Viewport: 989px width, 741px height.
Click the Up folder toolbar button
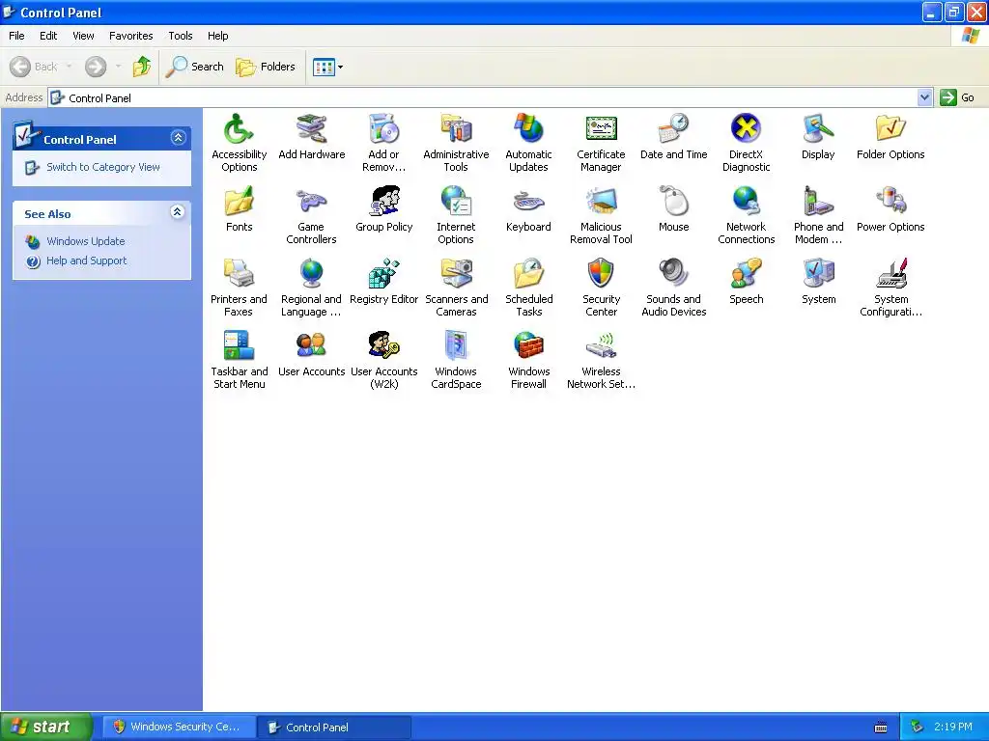[x=142, y=67]
